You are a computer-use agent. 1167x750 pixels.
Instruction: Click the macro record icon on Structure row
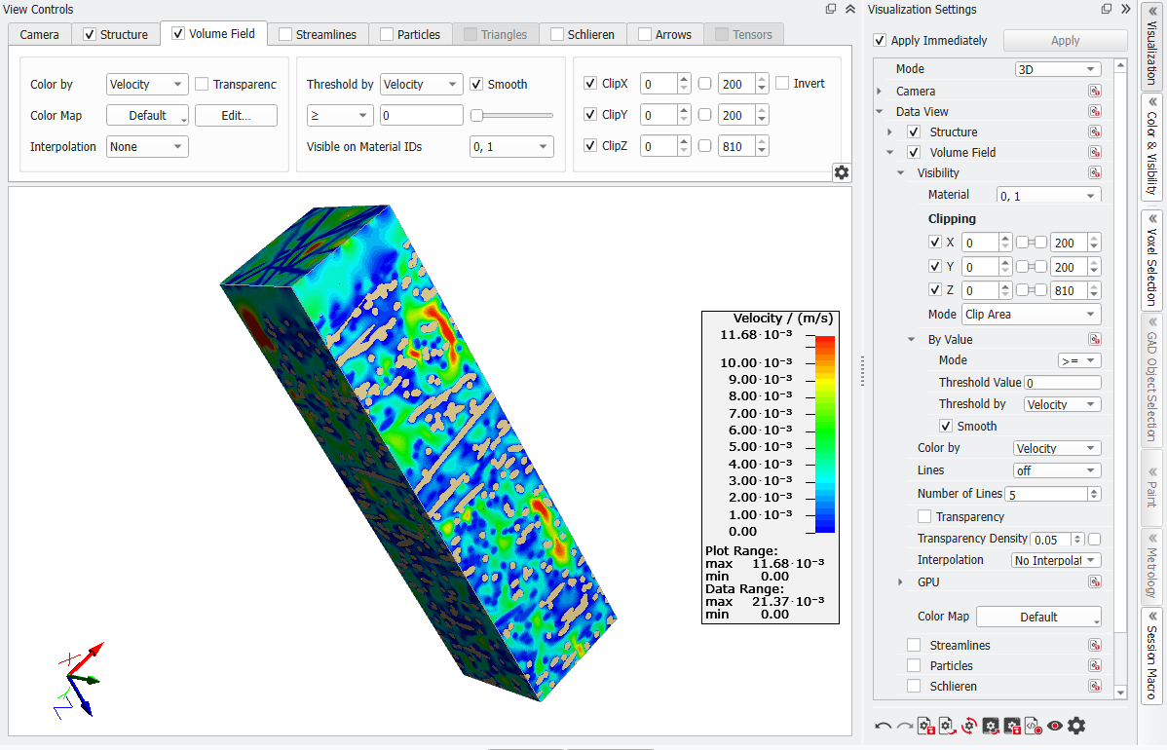coord(1095,131)
